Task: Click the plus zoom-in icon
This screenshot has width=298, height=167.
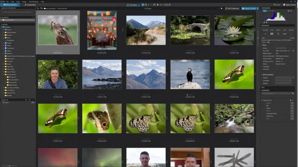Action: point(157,5)
